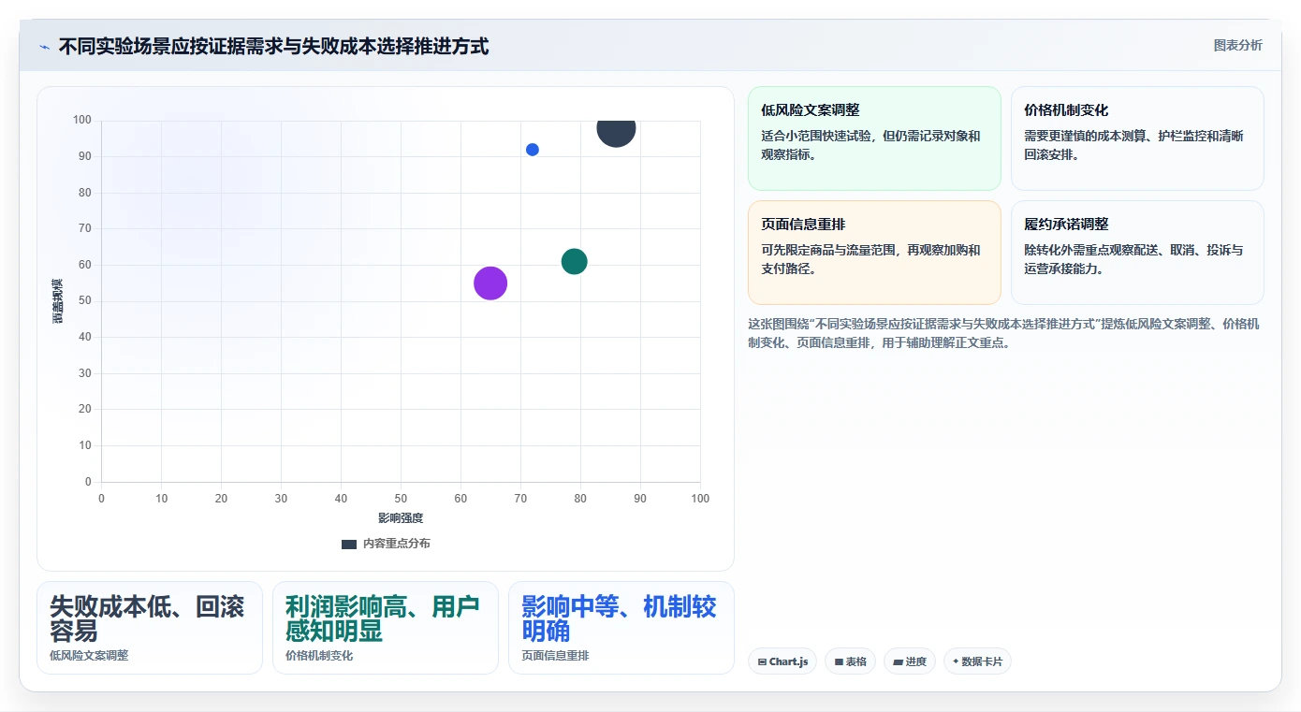The image size is (1301, 712).
Task: Open the 页面信息重排 orange card
Action: tap(874, 253)
